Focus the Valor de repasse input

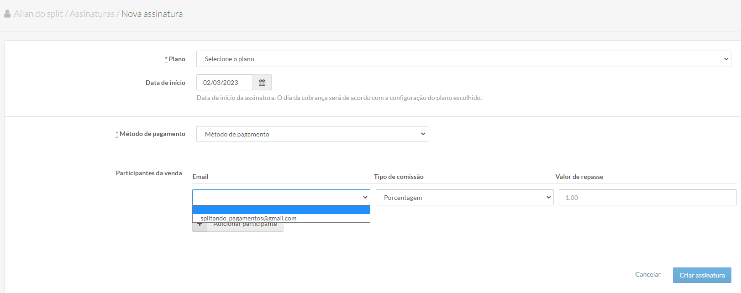[x=647, y=198]
